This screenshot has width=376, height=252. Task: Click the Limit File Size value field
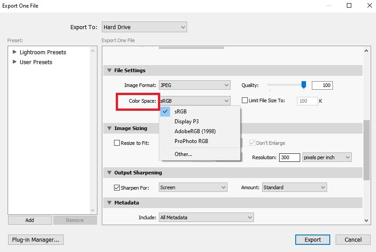tap(307, 101)
